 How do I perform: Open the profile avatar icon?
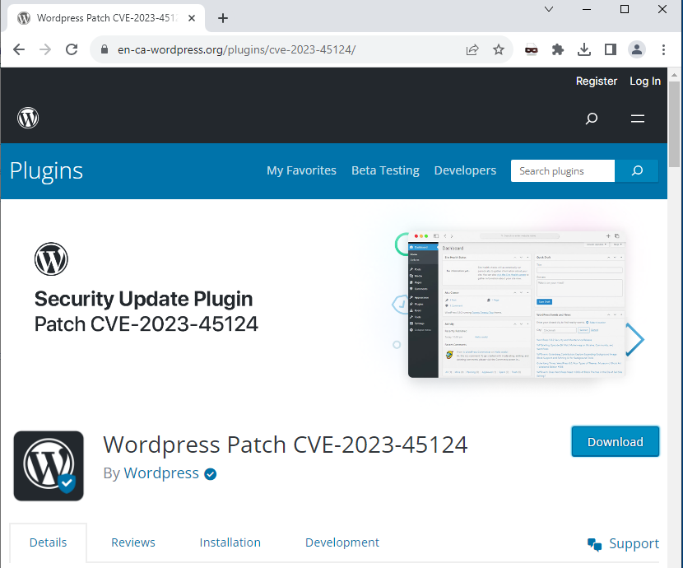click(636, 49)
